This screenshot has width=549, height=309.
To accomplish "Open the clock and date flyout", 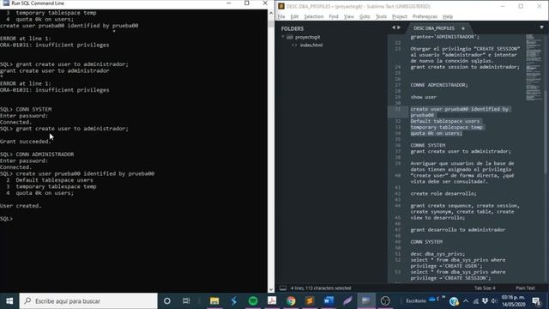I will 513,301.
